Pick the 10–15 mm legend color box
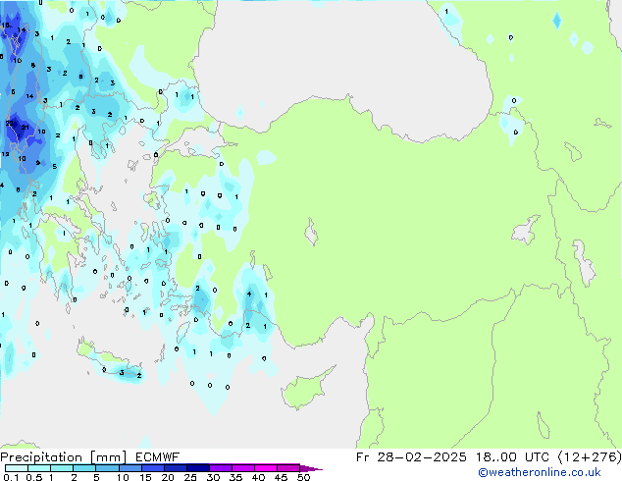This screenshot has width=622, height=481. pyautogui.click(x=130, y=468)
